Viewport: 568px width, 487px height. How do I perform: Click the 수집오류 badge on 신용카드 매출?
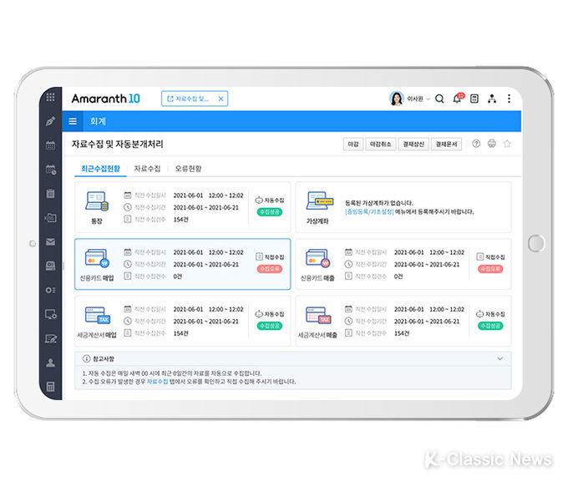tap(490, 269)
